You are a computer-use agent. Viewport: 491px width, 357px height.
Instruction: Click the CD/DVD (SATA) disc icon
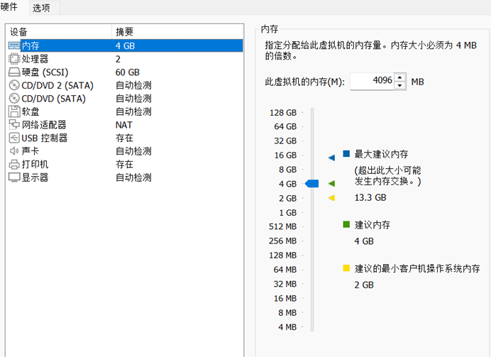(14, 99)
